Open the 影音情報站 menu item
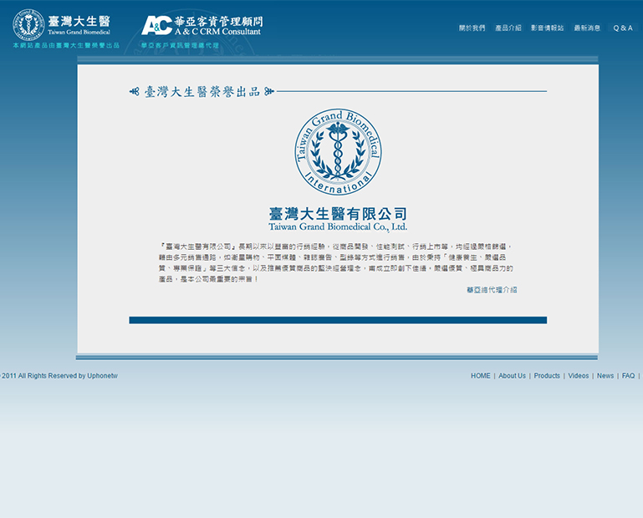The image size is (643, 518). pos(547,28)
